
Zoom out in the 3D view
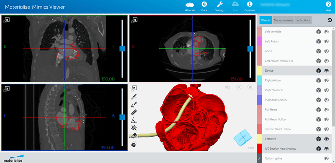228,87
